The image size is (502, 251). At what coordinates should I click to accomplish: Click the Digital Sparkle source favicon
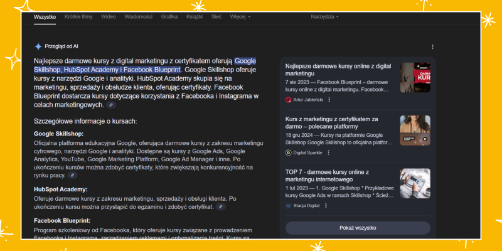point(289,152)
